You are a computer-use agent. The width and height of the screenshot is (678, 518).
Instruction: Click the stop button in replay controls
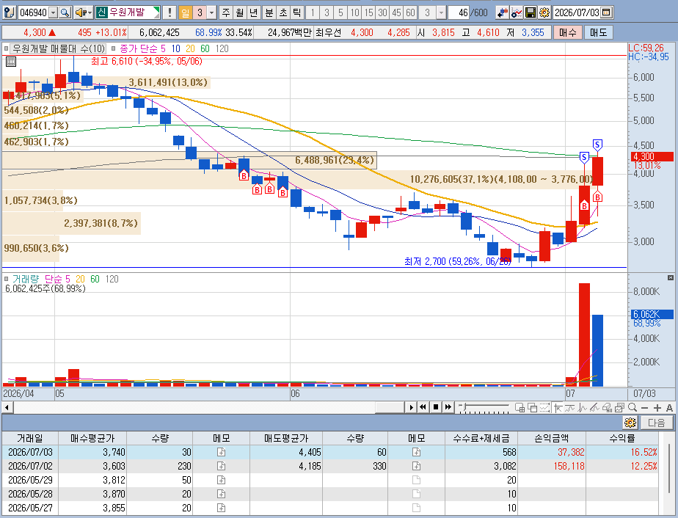click(436, 407)
